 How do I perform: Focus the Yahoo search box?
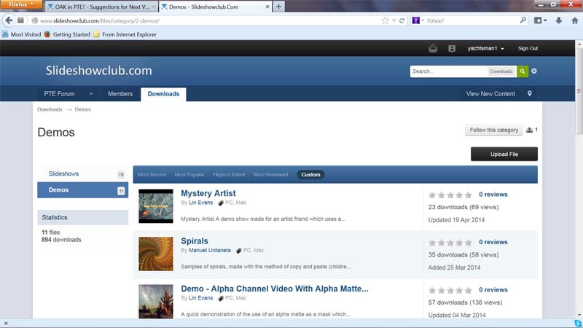tap(472, 21)
